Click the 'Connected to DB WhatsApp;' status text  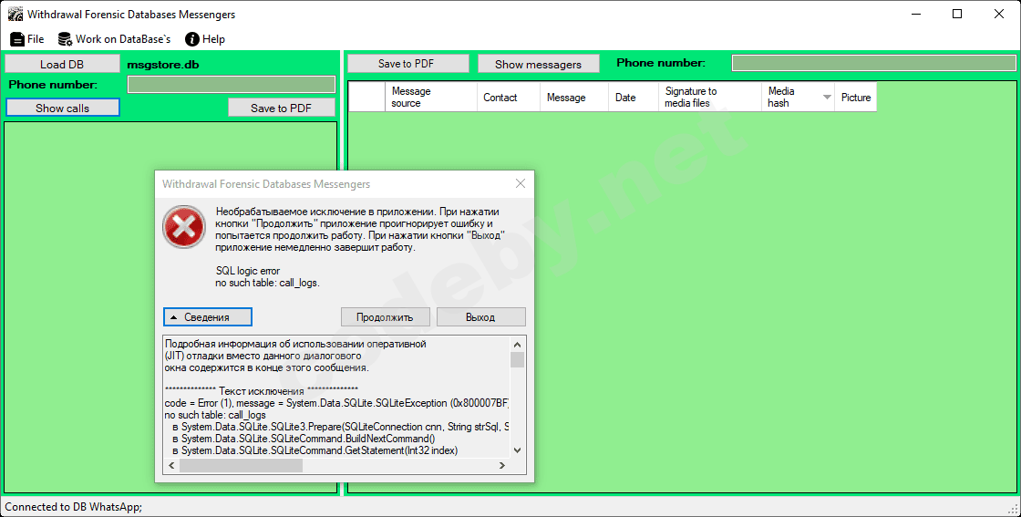click(74, 507)
